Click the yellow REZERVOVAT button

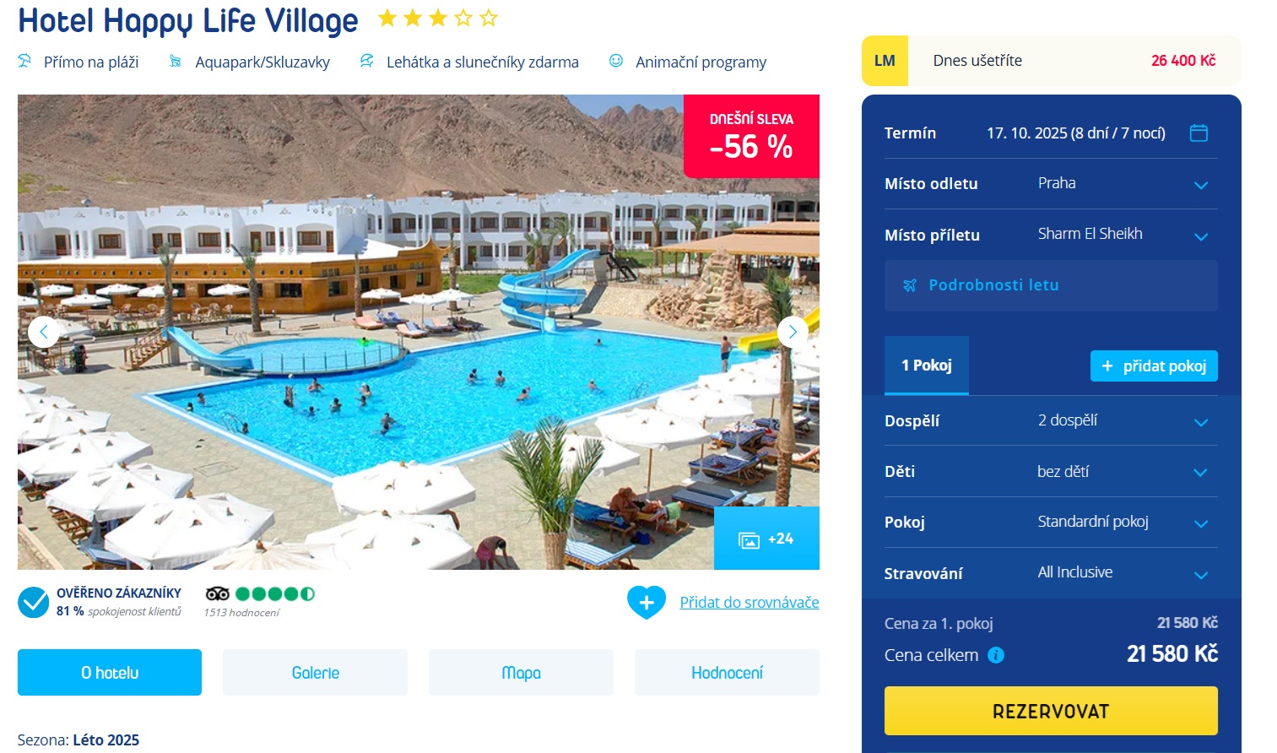[1051, 711]
